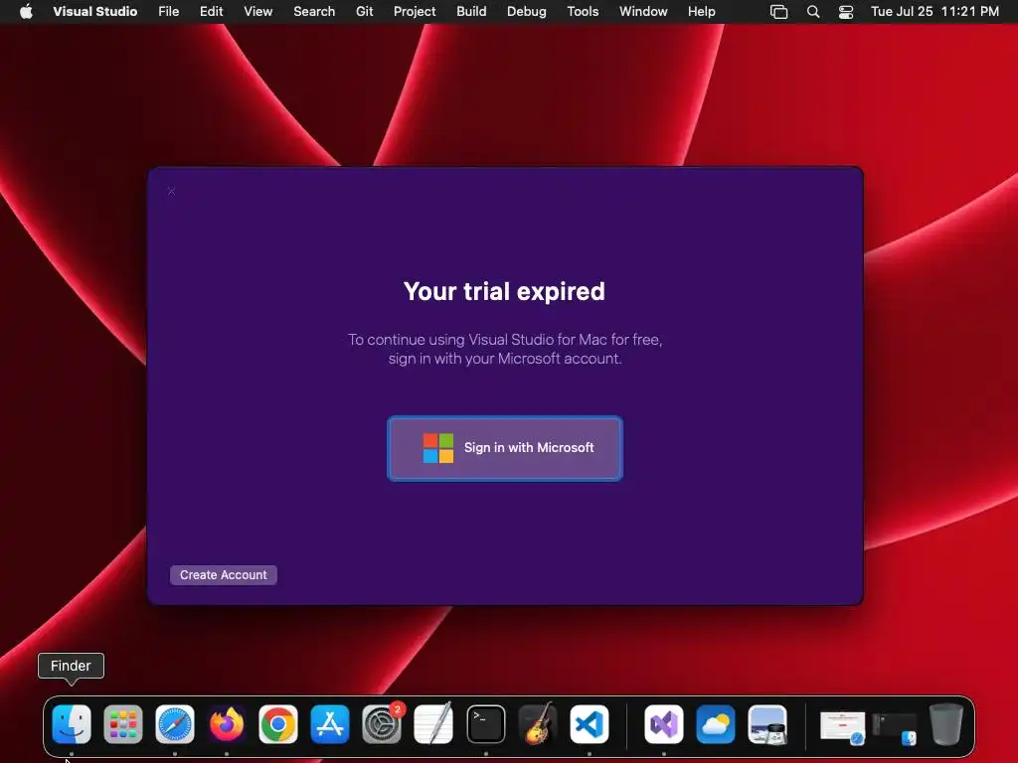
Task: Open the Tools menu
Action: 583,11
